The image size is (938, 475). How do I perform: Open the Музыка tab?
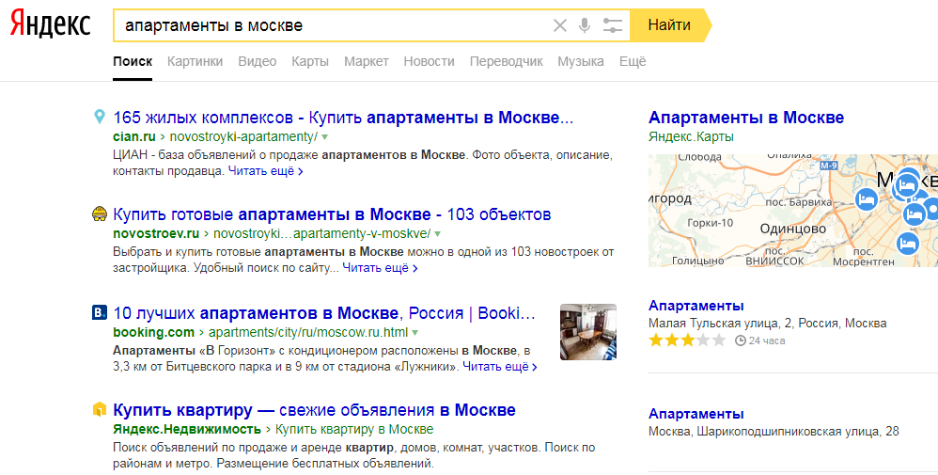point(581,61)
